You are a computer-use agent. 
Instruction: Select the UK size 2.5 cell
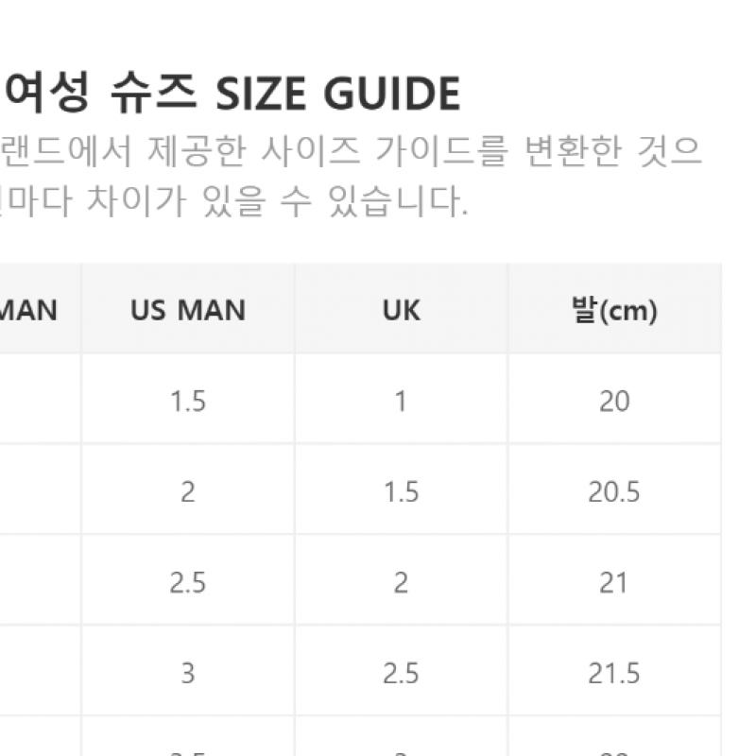[x=401, y=673]
